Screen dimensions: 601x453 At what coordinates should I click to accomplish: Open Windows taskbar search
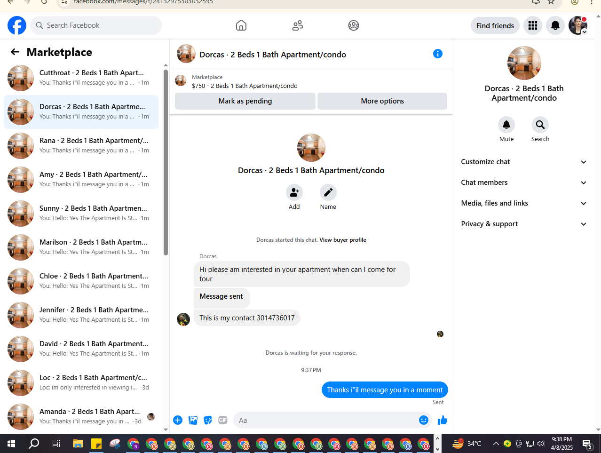[x=34, y=443]
